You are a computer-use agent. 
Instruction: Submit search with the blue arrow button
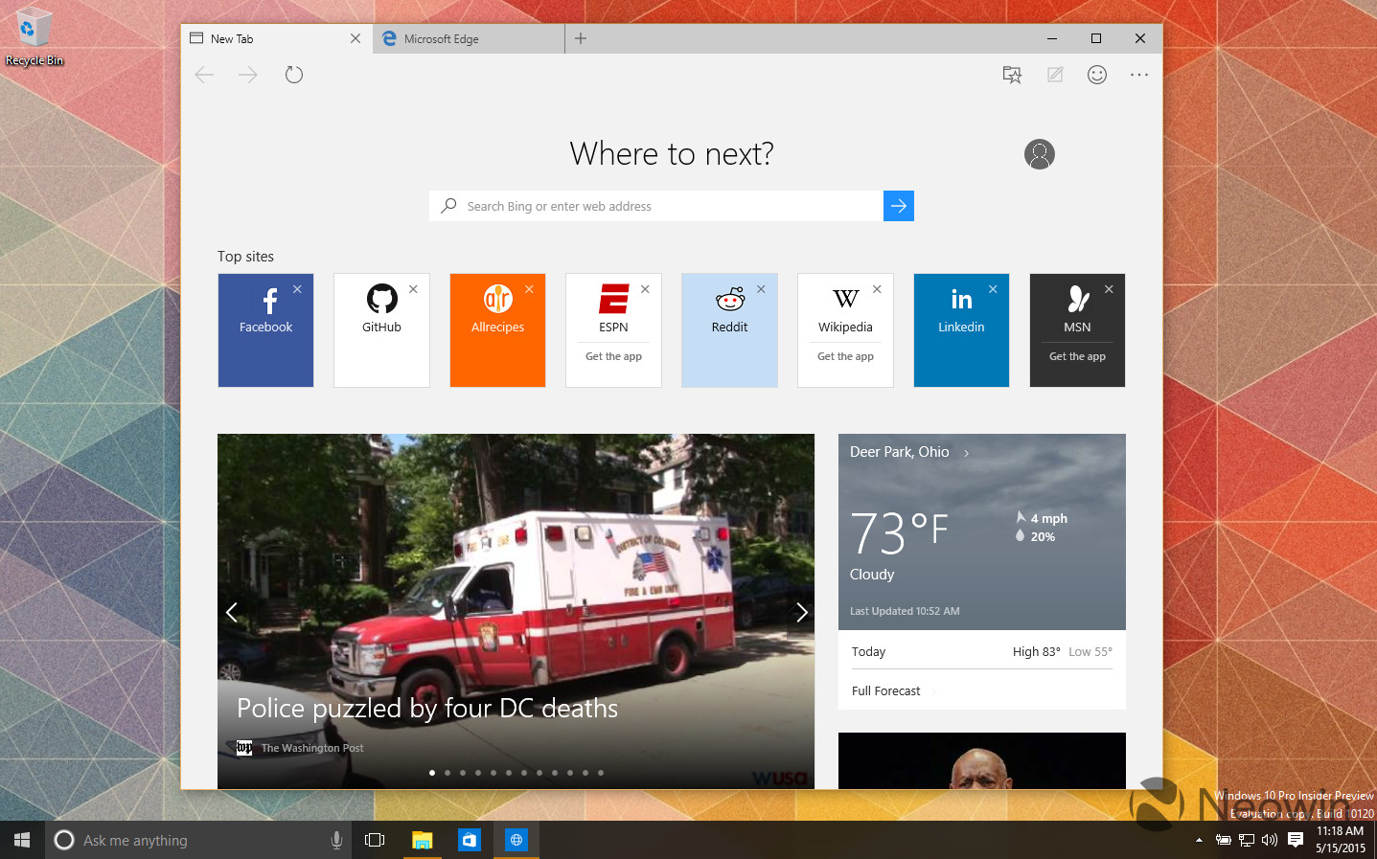click(898, 206)
